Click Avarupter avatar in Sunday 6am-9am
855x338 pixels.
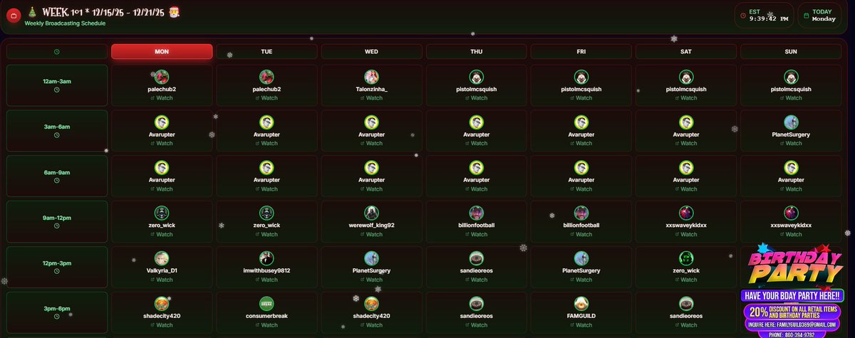click(x=790, y=167)
